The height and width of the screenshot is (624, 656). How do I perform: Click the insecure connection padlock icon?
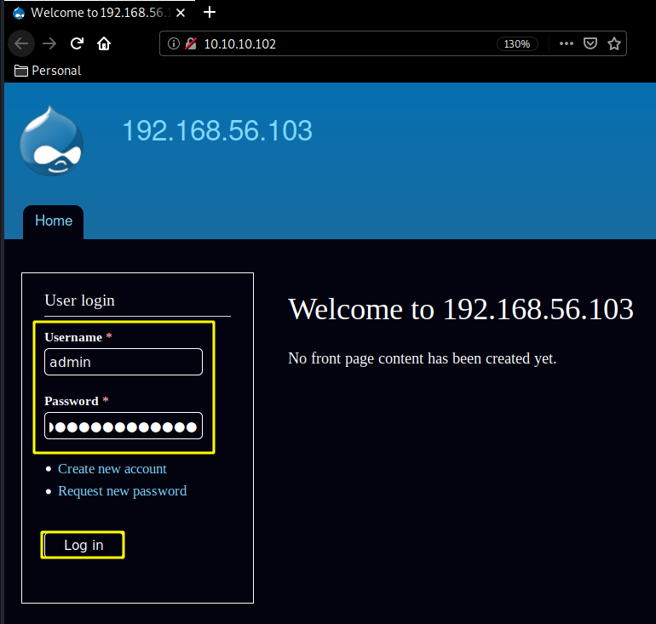pyautogui.click(x=191, y=44)
